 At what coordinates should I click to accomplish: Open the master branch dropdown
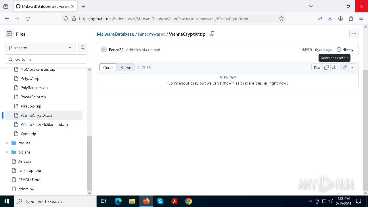[x=40, y=48]
